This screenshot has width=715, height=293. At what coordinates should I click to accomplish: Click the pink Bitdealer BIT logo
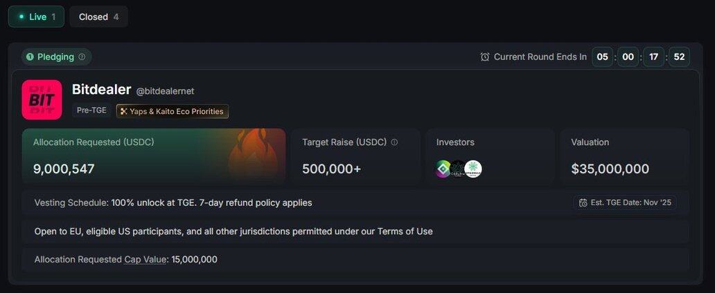pyautogui.click(x=42, y=100)
